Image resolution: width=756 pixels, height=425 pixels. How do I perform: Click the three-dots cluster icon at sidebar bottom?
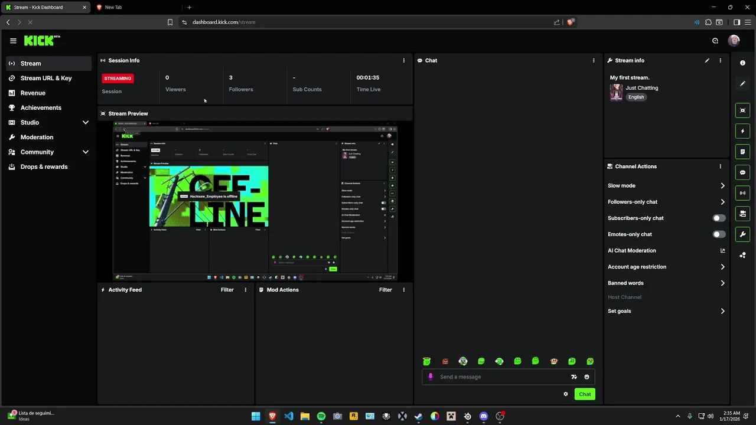(x=743, y=255)
